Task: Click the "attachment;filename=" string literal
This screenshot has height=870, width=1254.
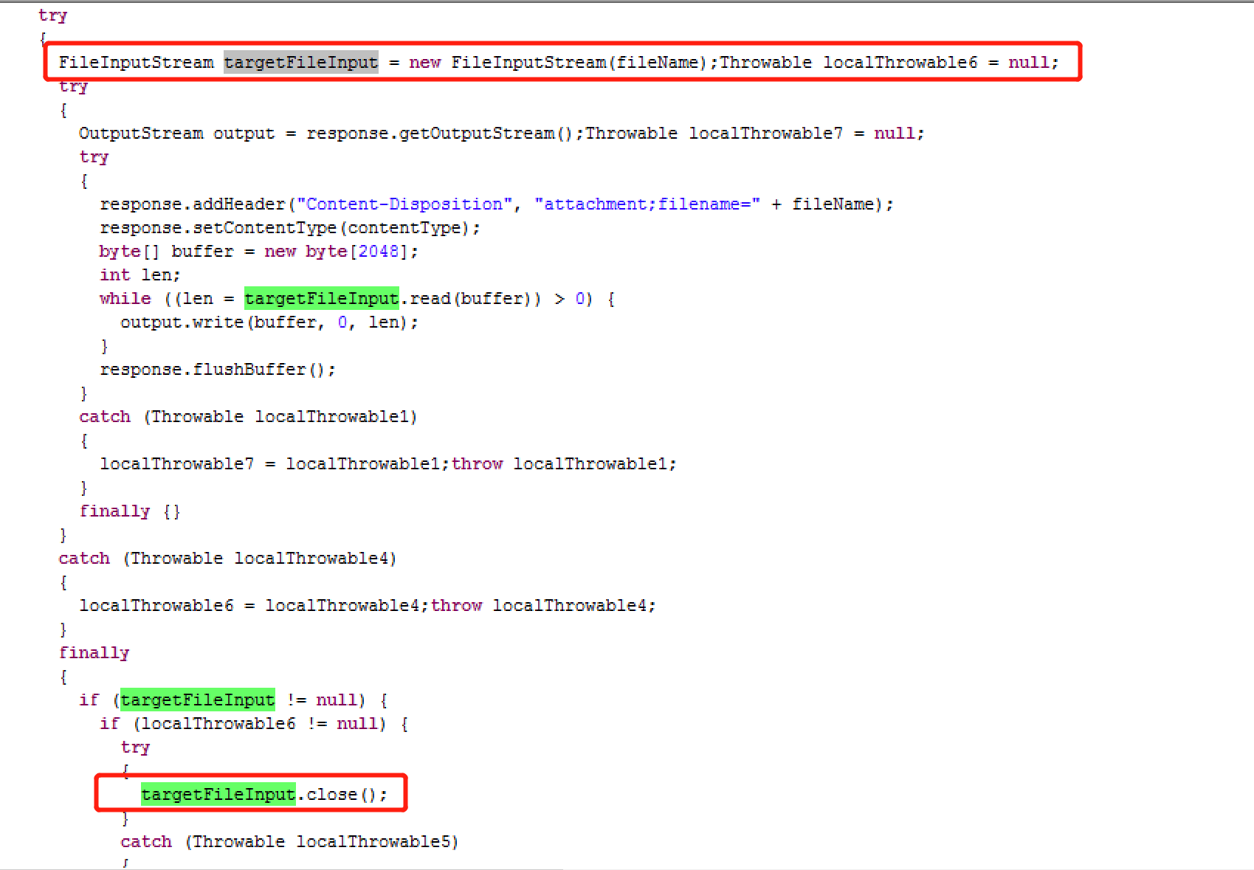Action: [647, 204]
